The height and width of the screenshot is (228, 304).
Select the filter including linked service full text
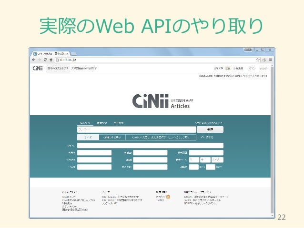coord(161,138)
